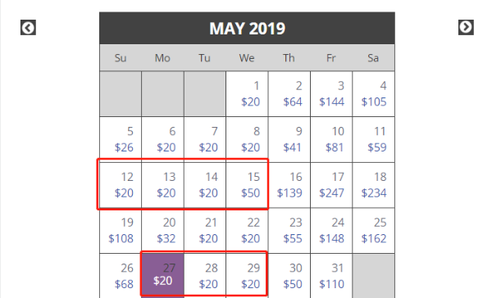
Task: Go to previous month using left arrow
Action: coord(28,28)
